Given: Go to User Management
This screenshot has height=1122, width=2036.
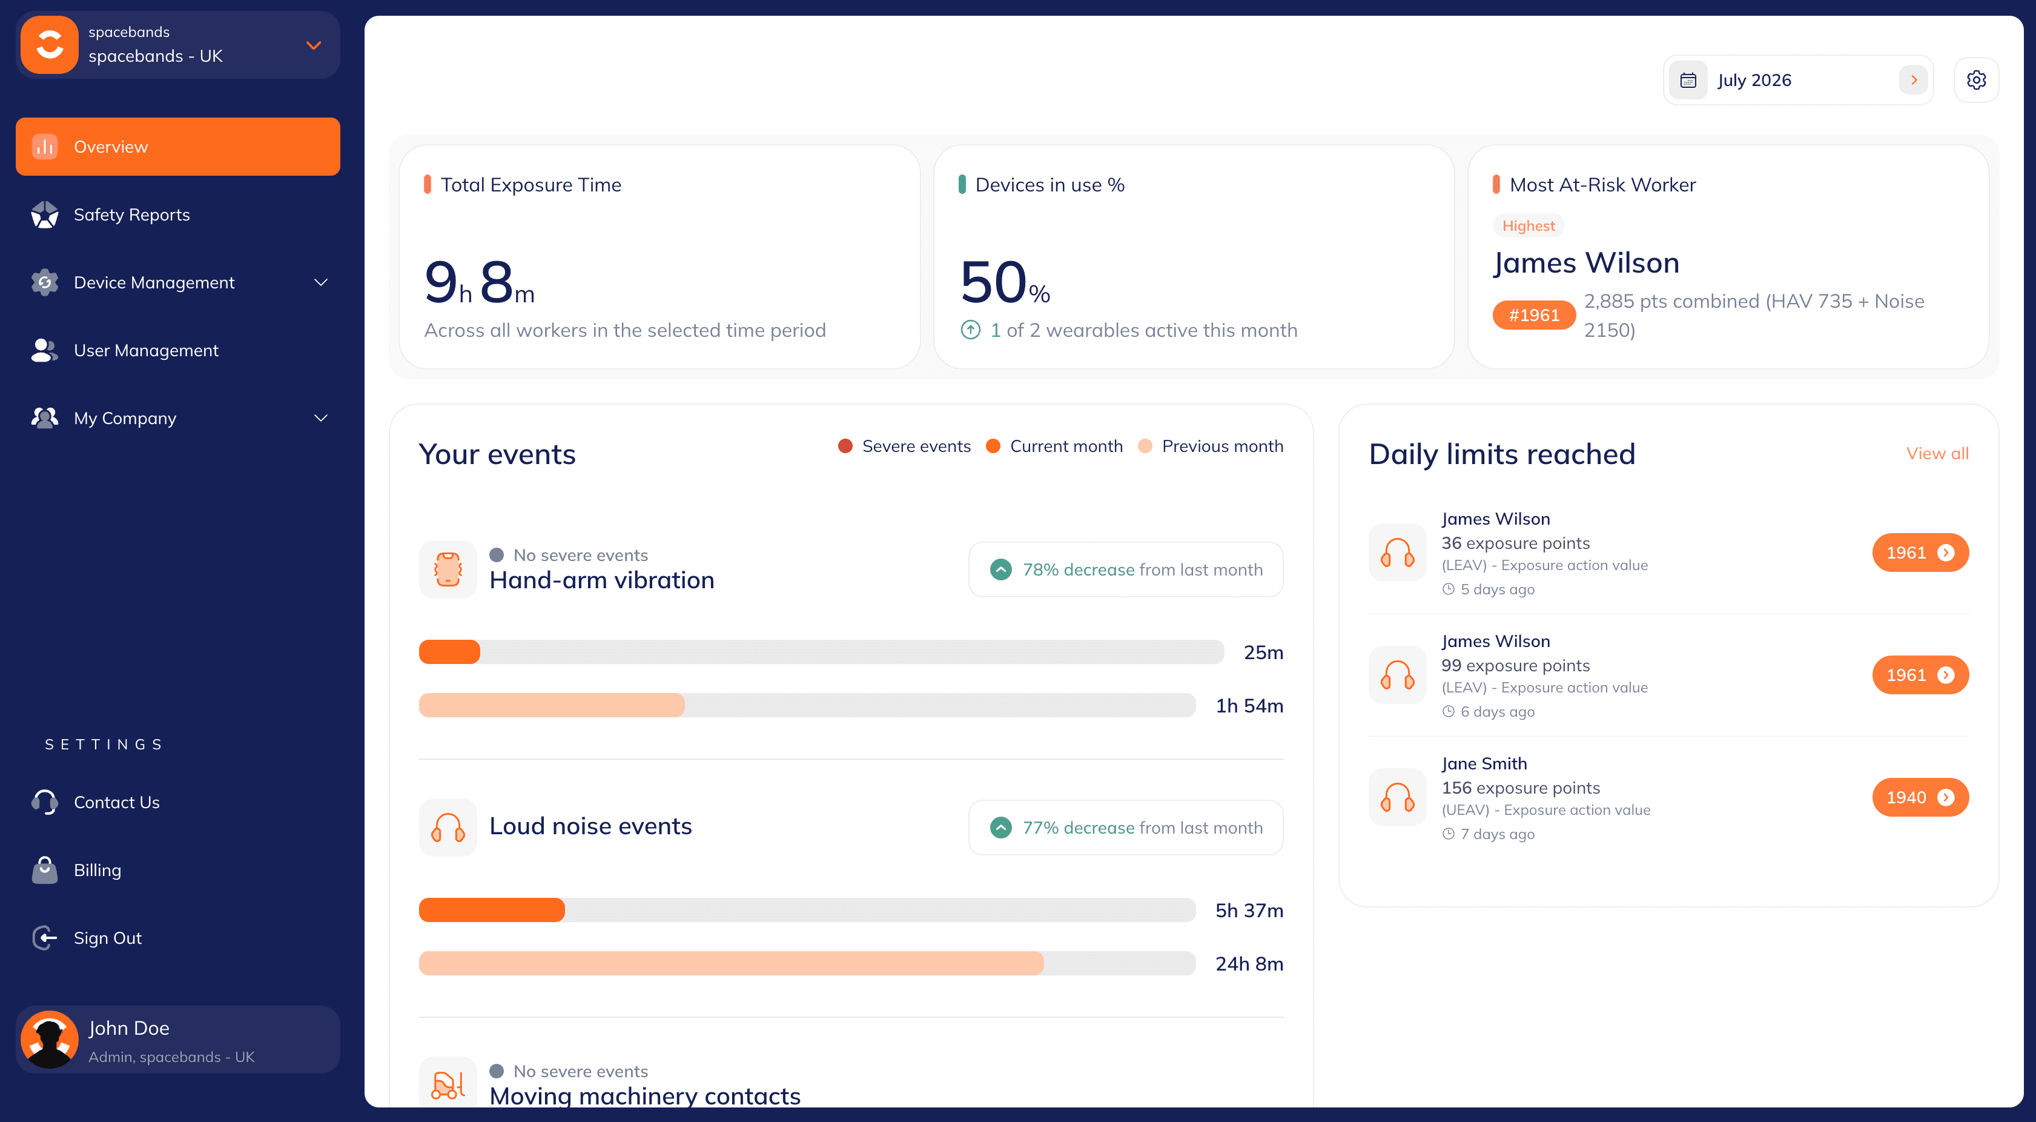Looking at the screenshot, I should (x=178, y=350).
